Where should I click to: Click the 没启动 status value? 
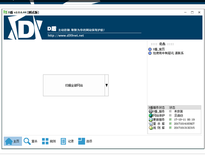[x=178, y=115]
